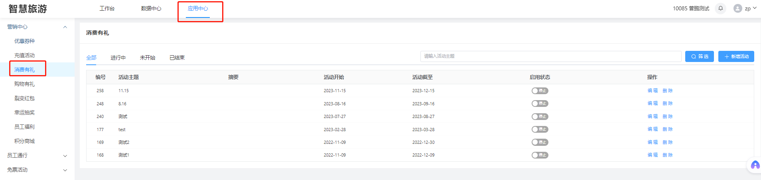This screenshot has height=180, width=761.
Task: Click 编辑 for activity 248
Action: (x=653, y=103)
